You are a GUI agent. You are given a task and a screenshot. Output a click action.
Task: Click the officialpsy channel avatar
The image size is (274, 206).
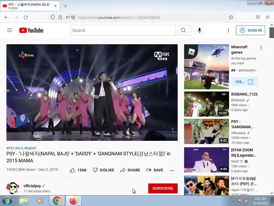(x=13, y=188)
